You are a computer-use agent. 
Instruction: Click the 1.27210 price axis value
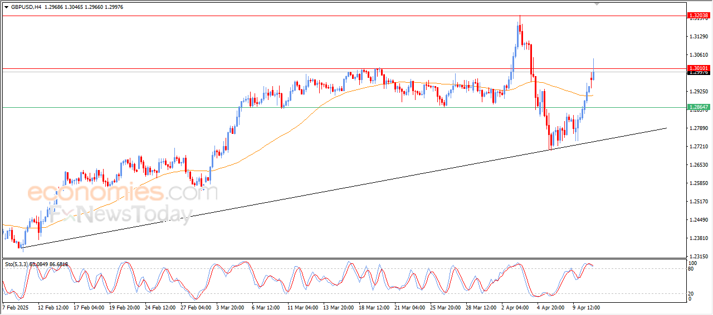coord(699,146)
